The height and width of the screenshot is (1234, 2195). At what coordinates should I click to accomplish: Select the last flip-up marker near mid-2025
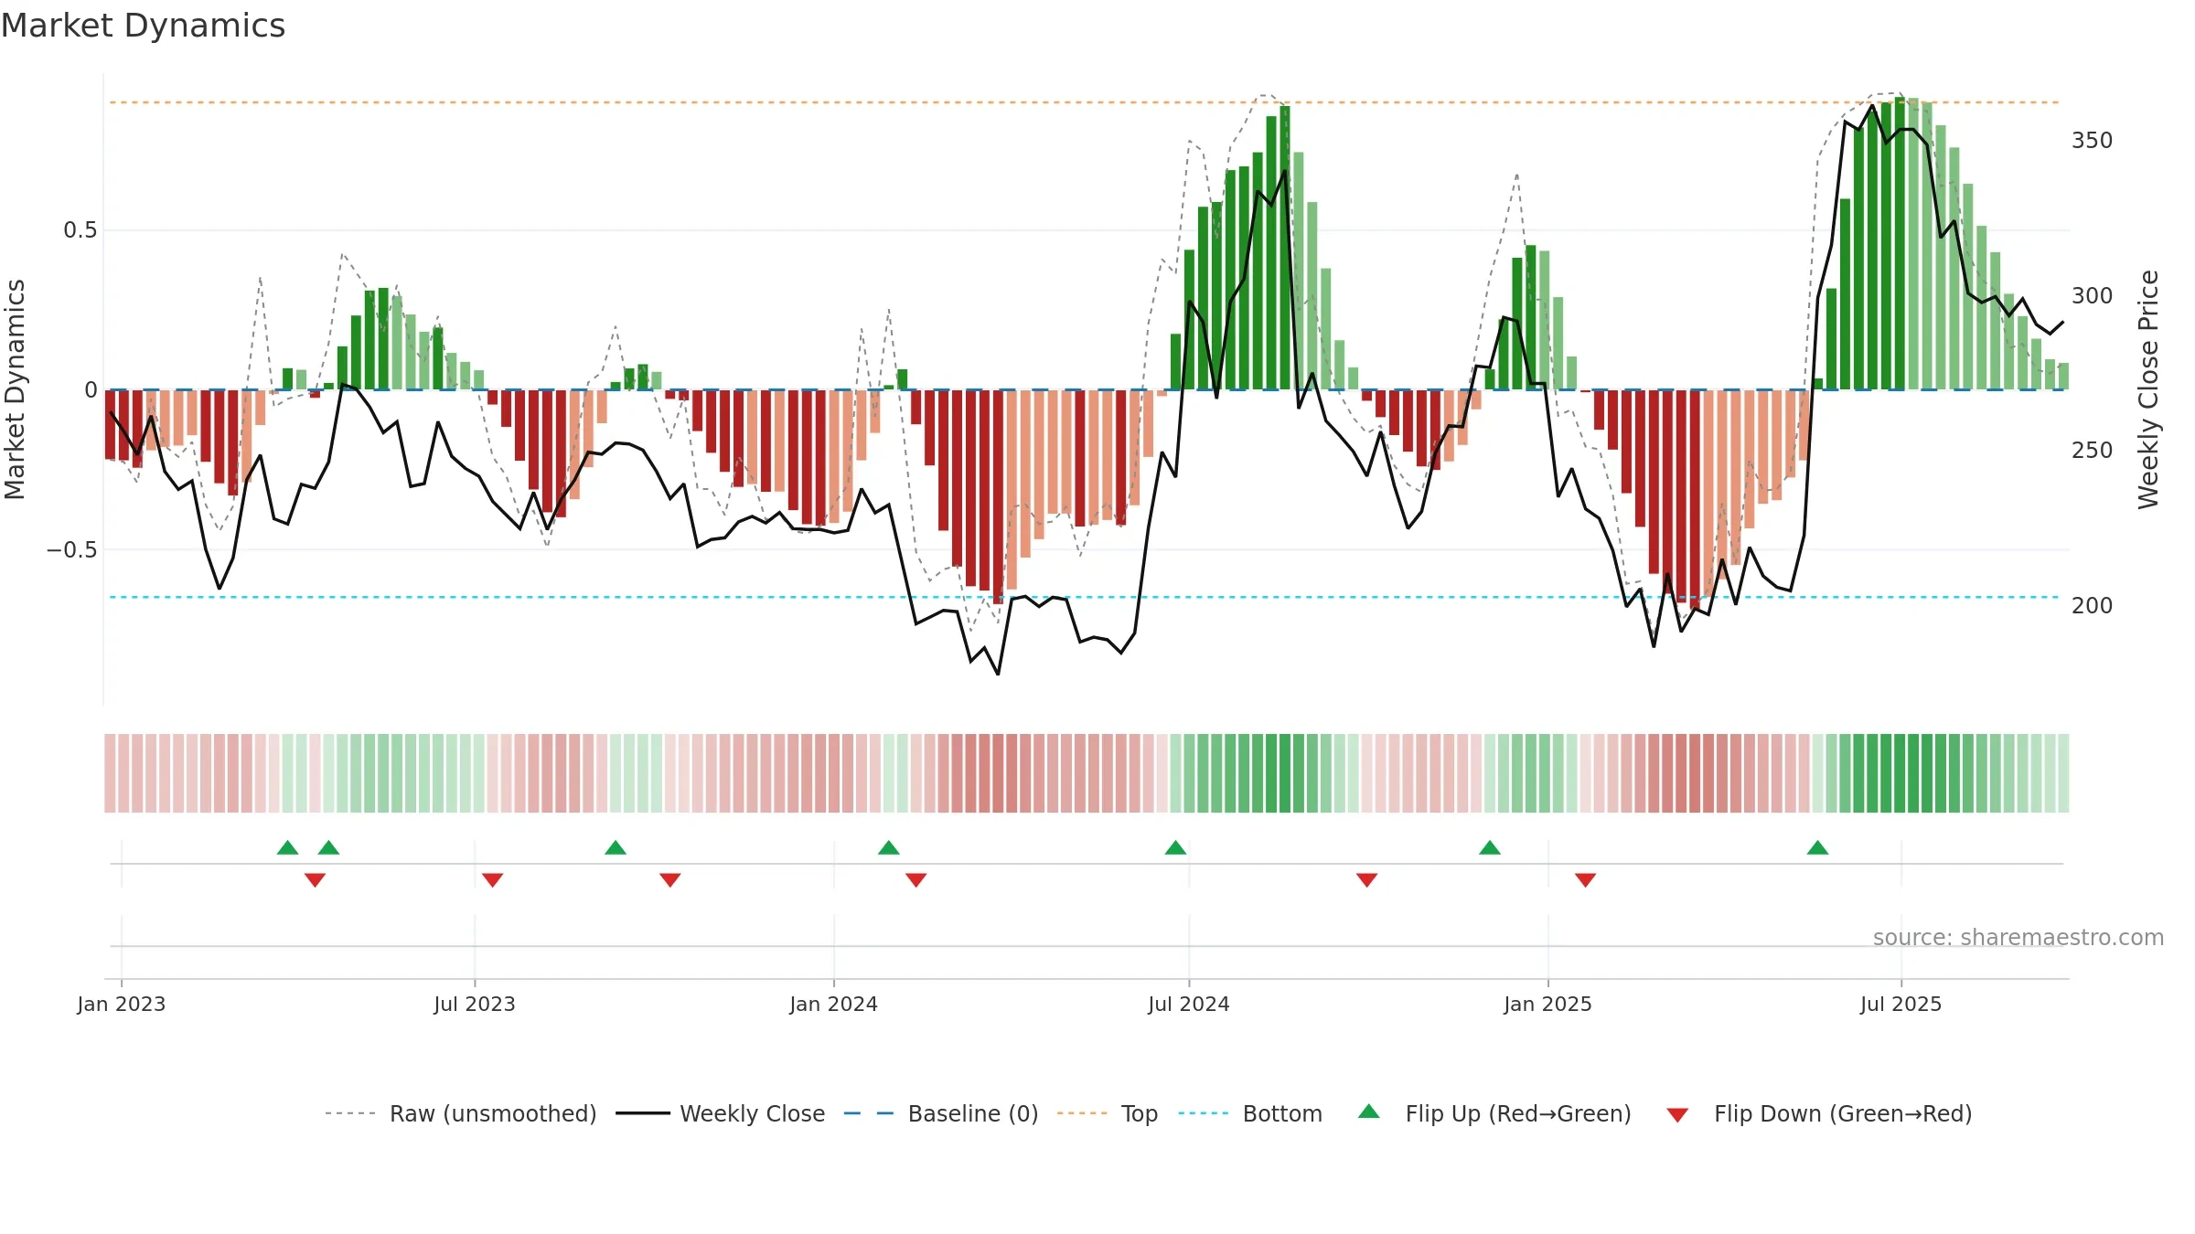(1817, 847)
